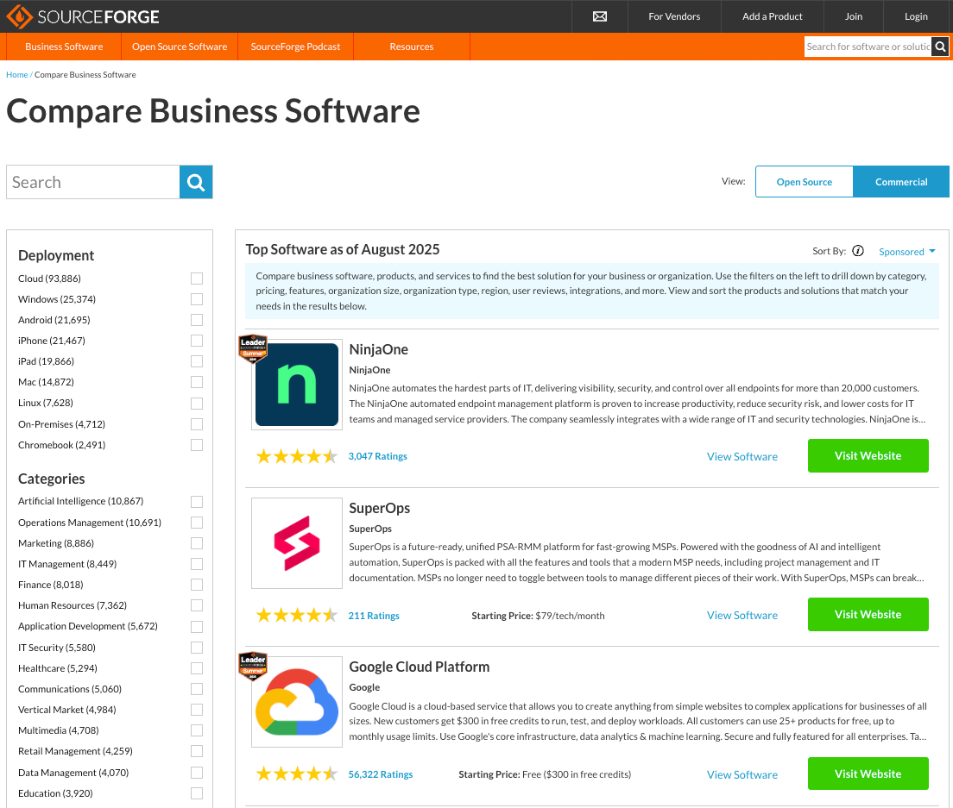The image size is (953, 808).
Task: Check the iPad deployment checkbox
Action: (196, 361)
